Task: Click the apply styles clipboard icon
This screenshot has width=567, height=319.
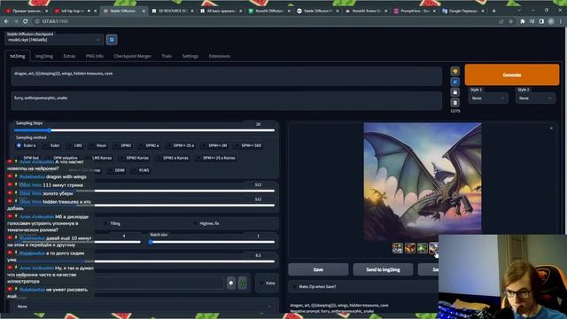Action: pyautogui.click(x=454, y=103)
